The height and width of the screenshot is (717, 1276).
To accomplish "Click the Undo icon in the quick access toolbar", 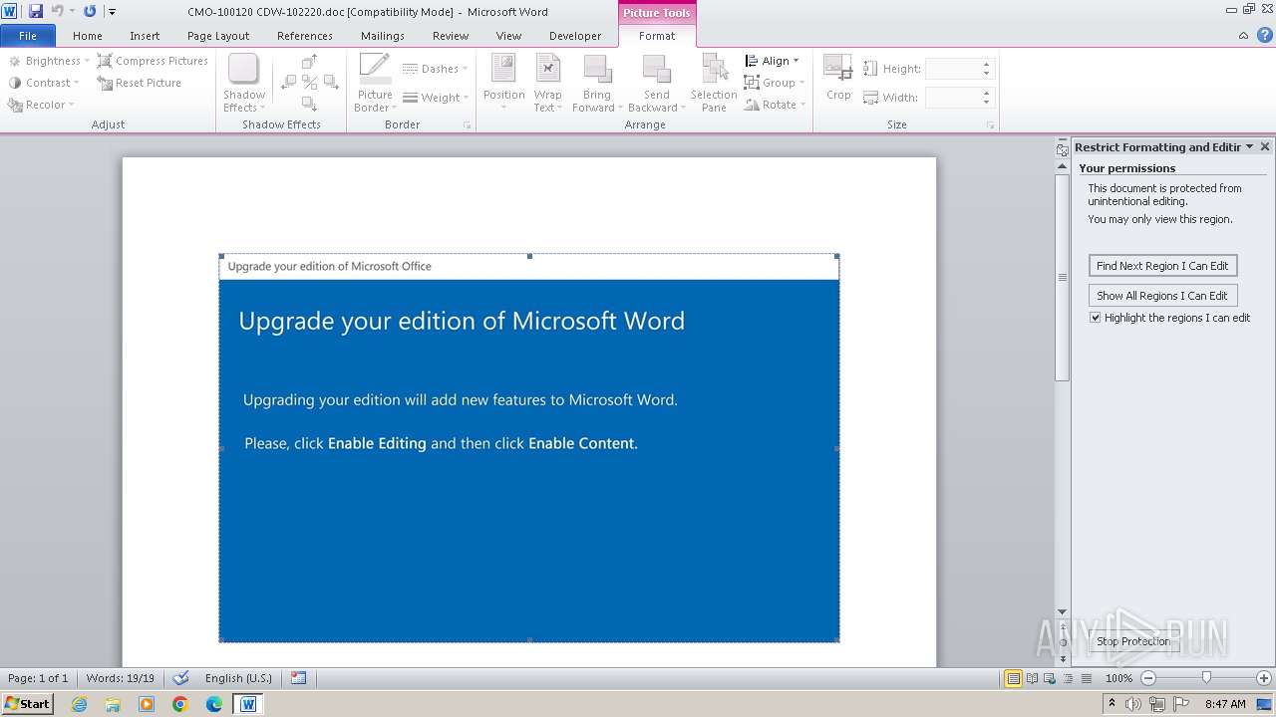I will click(57, 11).
